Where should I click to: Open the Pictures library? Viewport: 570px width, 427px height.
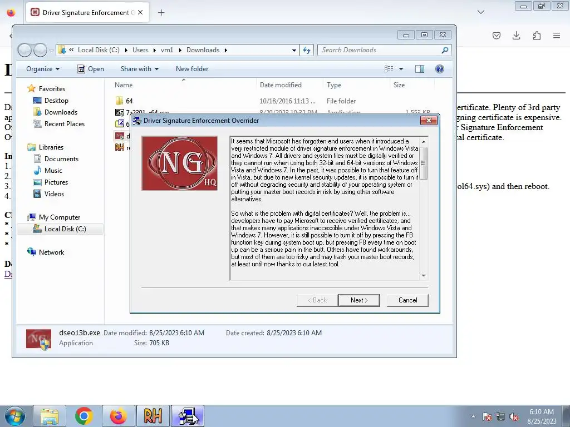56,182
